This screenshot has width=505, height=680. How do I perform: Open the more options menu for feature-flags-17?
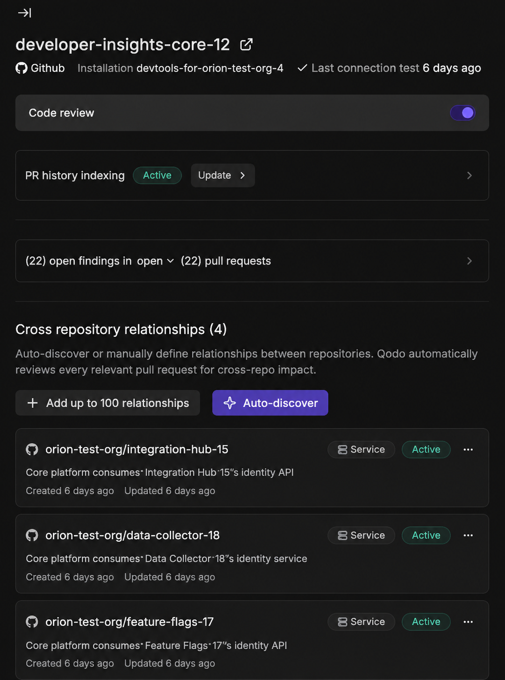click(x=468, y=622)
